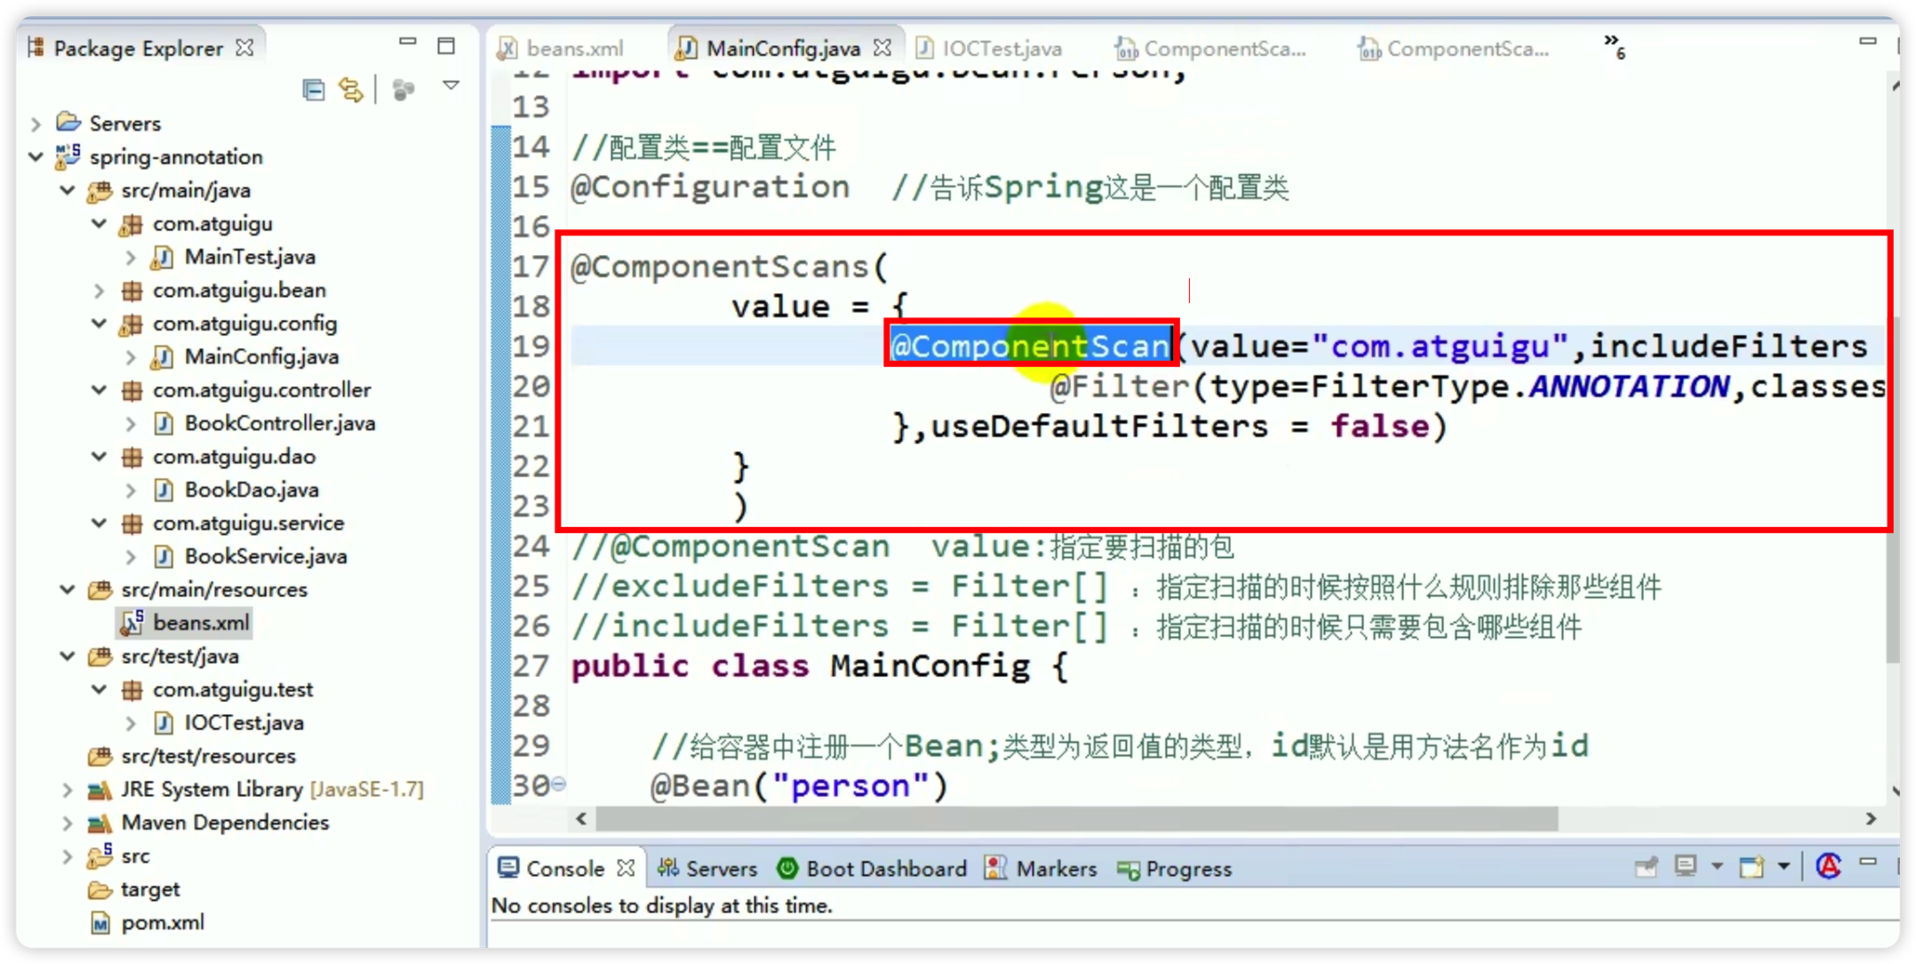Click false keyword on line 21

[1379, 426]
